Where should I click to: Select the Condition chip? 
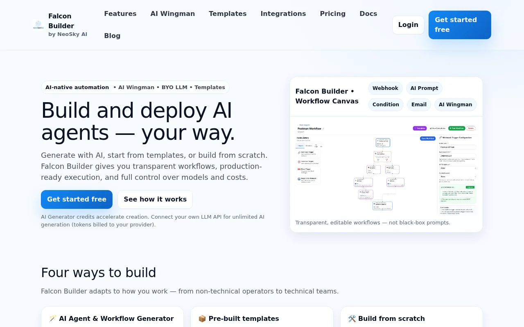386,105
